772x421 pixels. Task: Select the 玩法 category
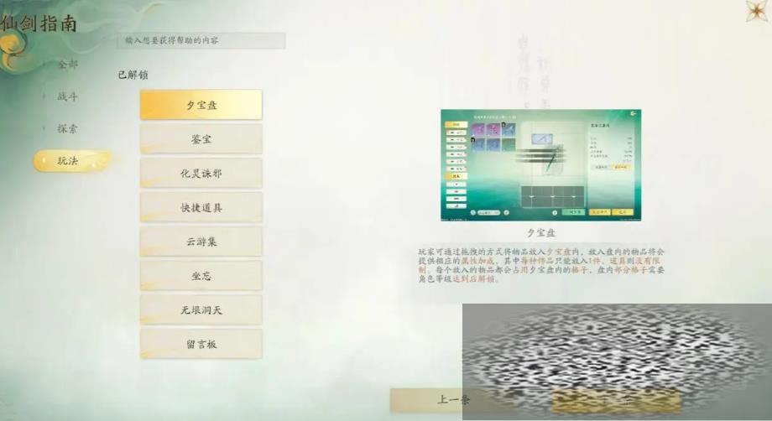(72, 161)
